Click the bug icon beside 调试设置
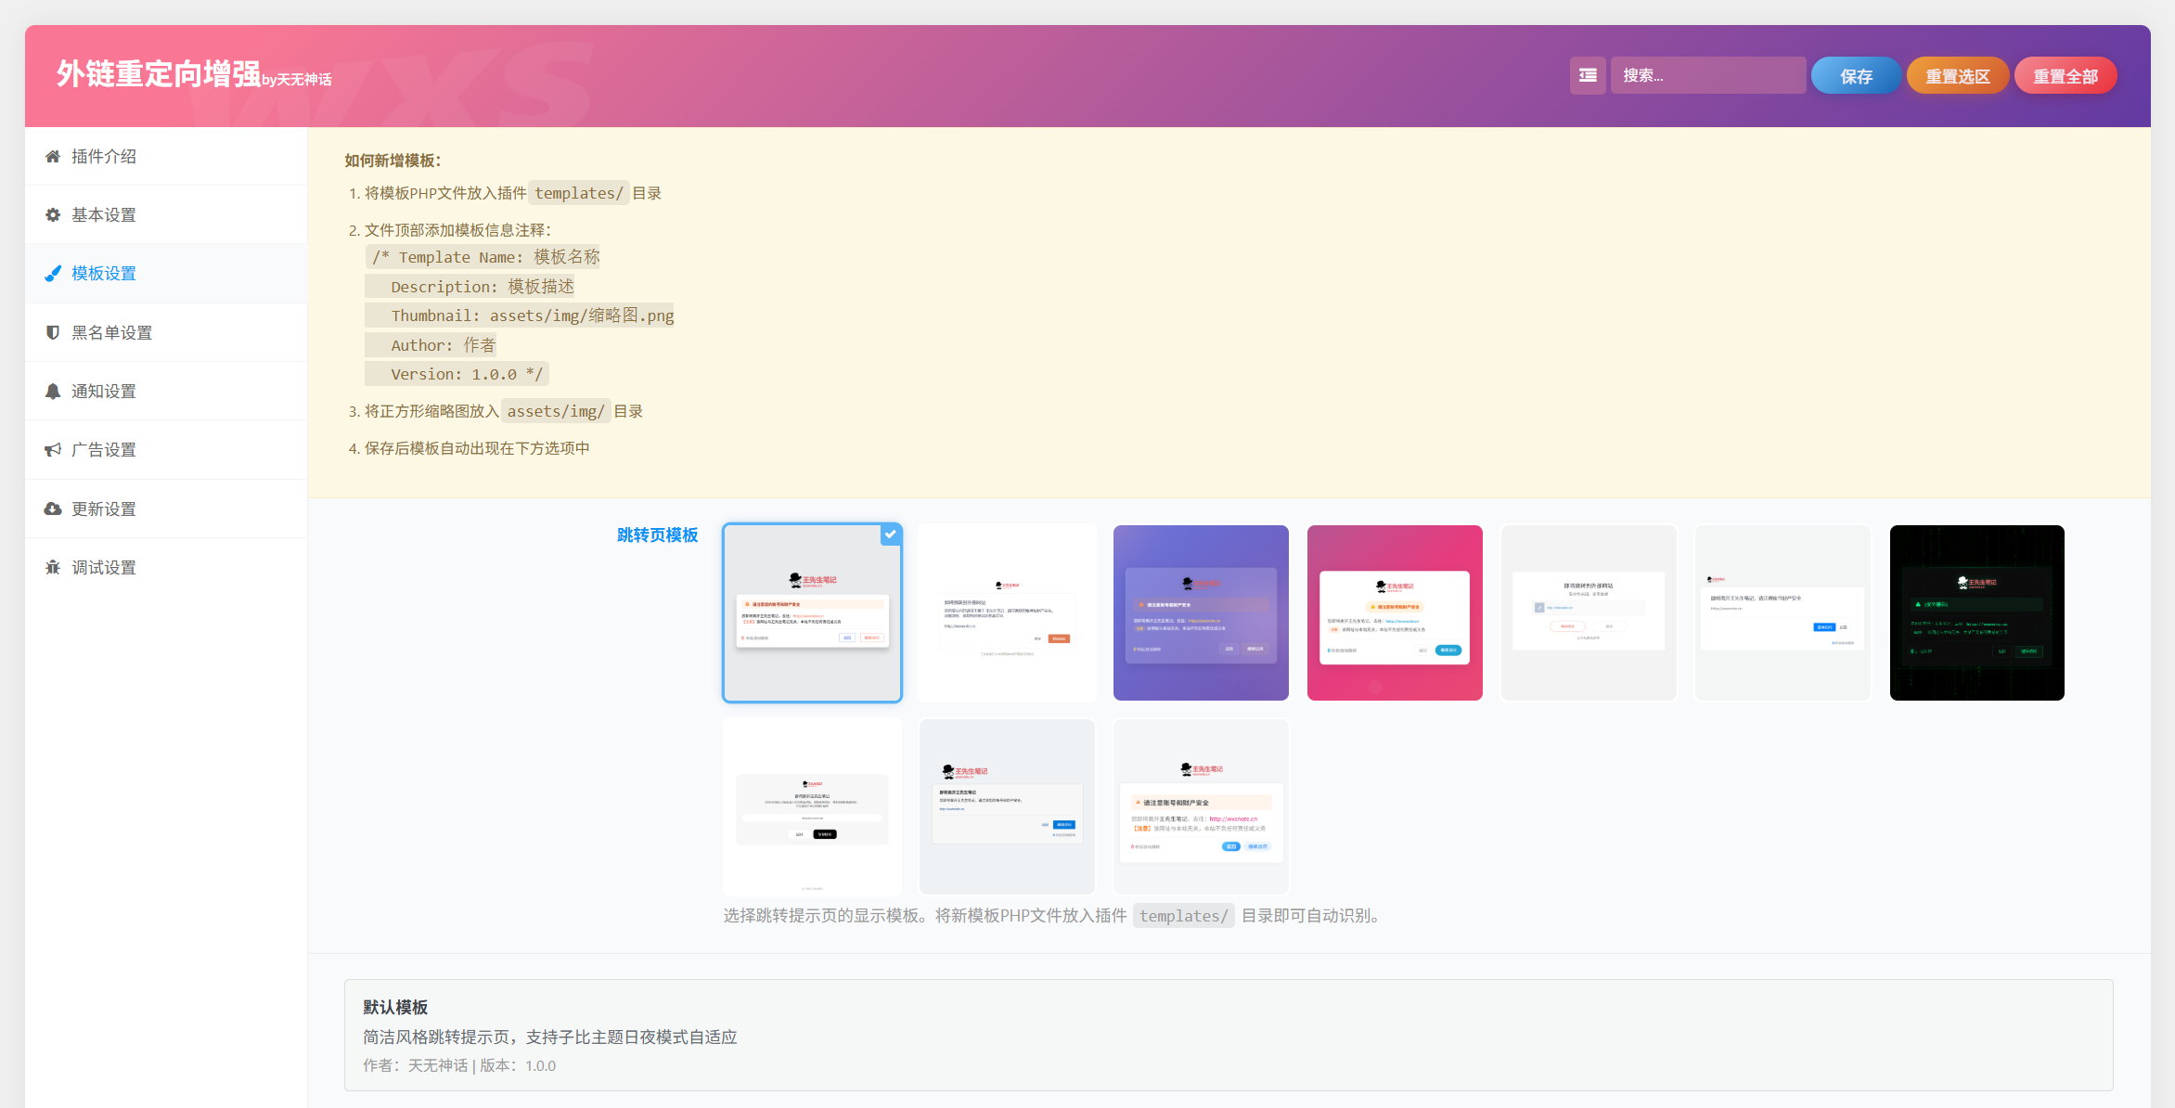Image resolution: width=2175 pixels, height=1108 pixels. coord(53,567)
